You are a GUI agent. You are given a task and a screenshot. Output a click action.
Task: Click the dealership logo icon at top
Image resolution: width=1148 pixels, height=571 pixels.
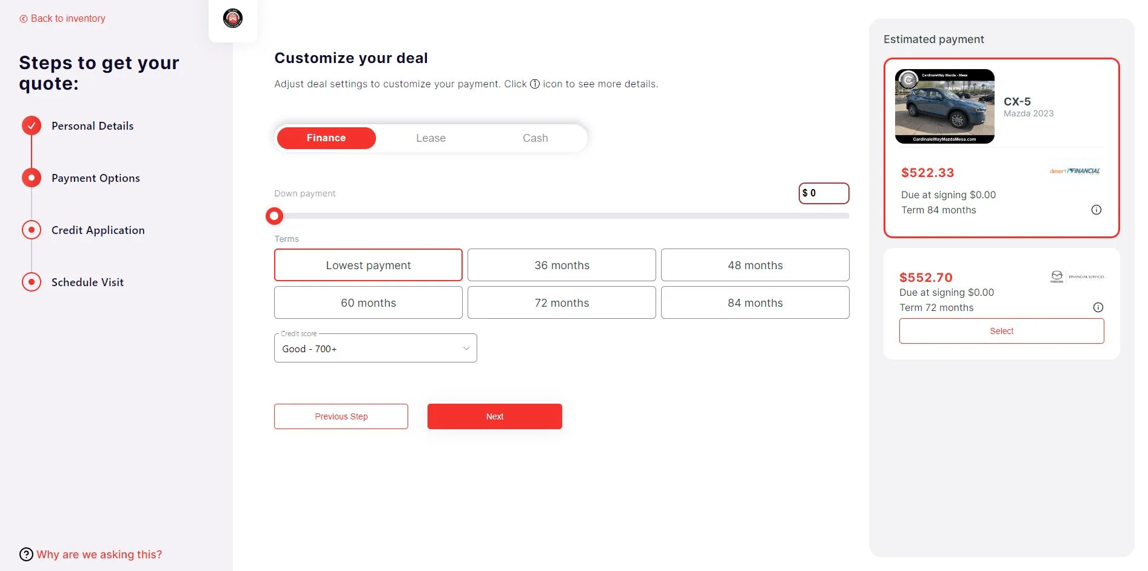pos(233,18)
